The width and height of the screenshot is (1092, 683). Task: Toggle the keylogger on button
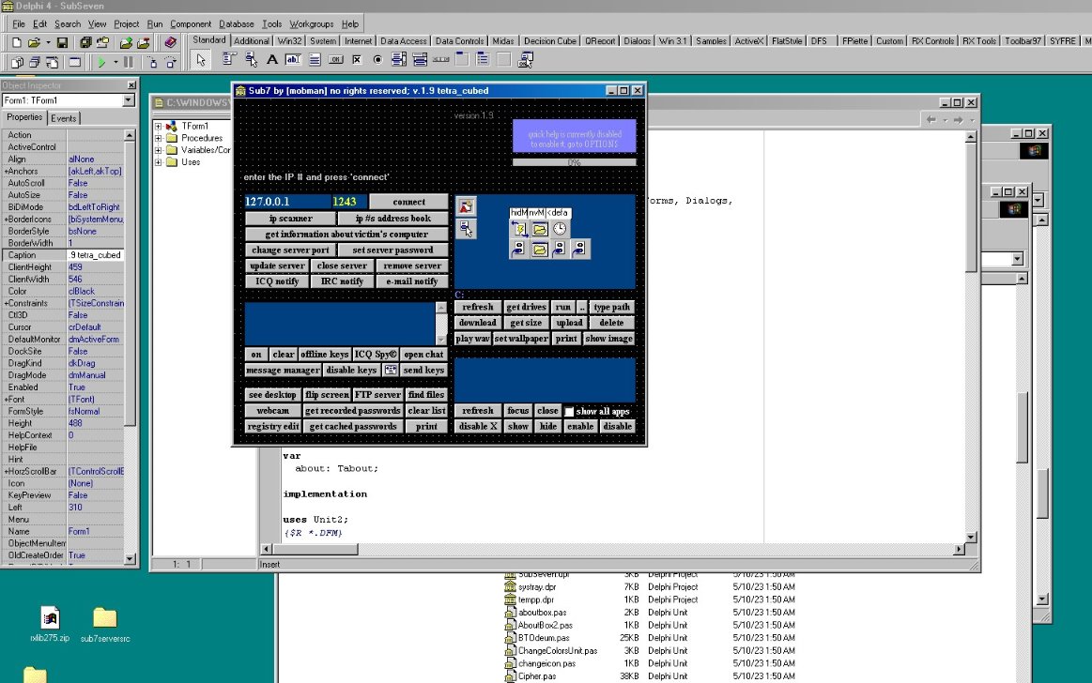coord(254,354)
